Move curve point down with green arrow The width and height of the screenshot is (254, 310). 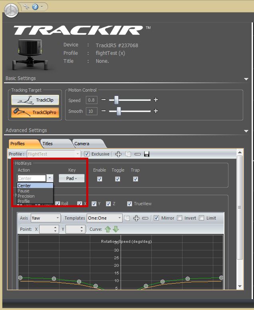click(x=115, y=229)
